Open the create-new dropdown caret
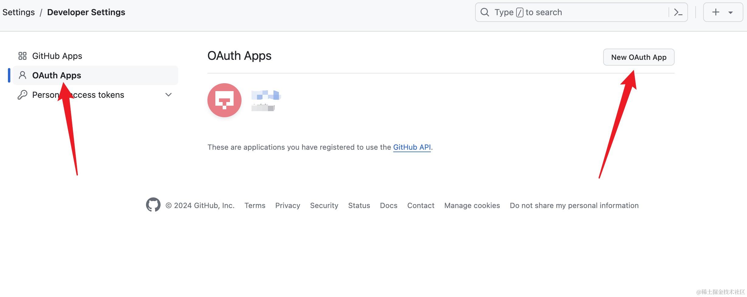 [731, 12]
